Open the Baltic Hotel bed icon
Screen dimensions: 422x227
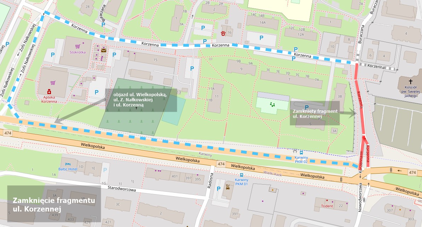[x=67, y=164]
